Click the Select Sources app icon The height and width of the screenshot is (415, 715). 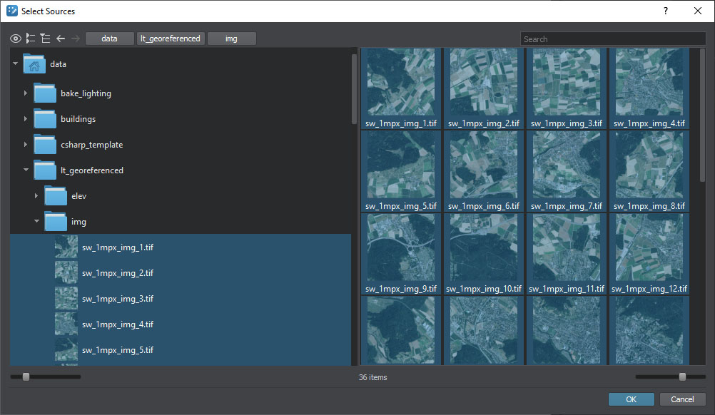[12, 11]
